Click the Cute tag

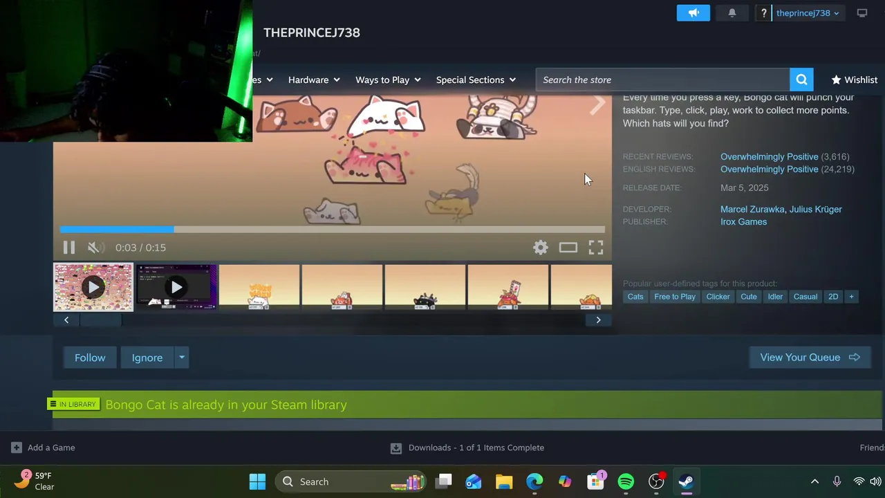(x=749, y=297)
